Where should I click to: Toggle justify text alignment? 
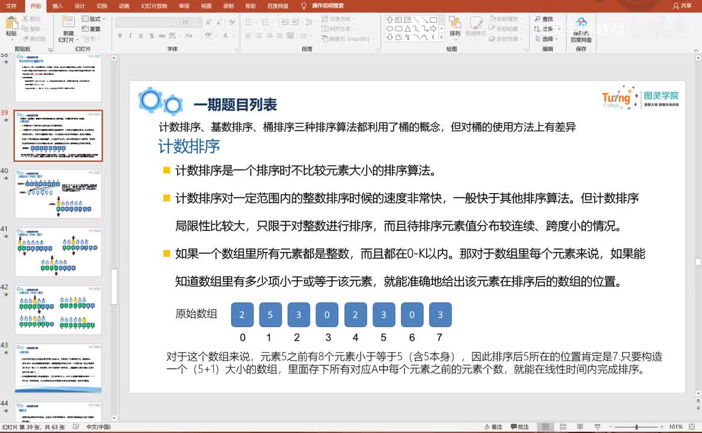[280, 35]
